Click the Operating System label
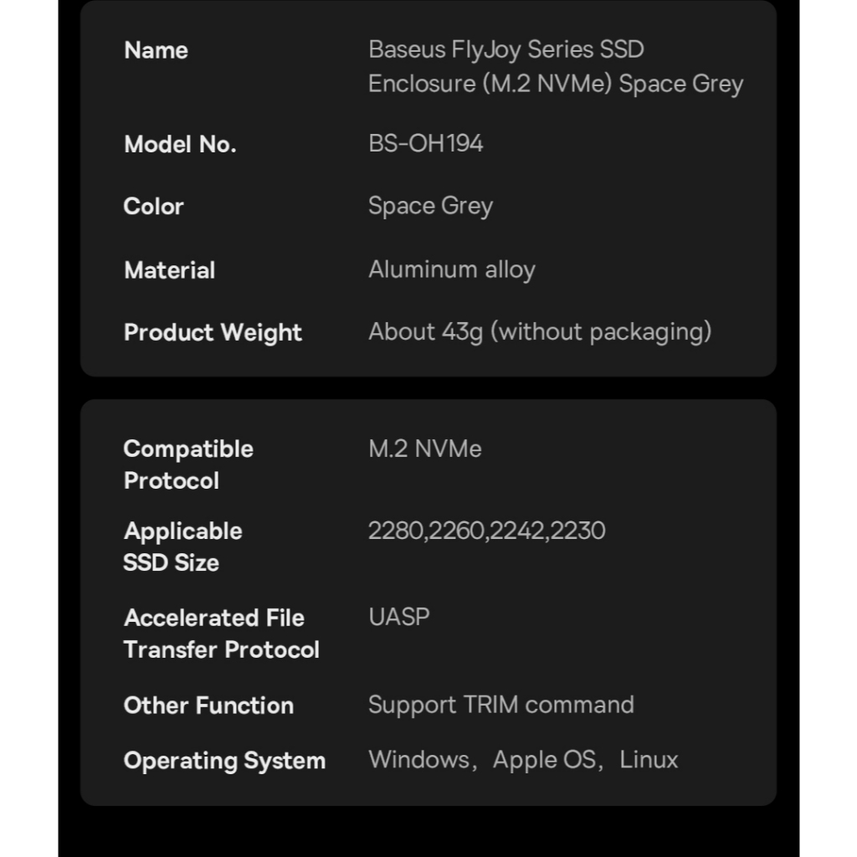The width and height of the screenshot is (857, 857). point(224,761)
